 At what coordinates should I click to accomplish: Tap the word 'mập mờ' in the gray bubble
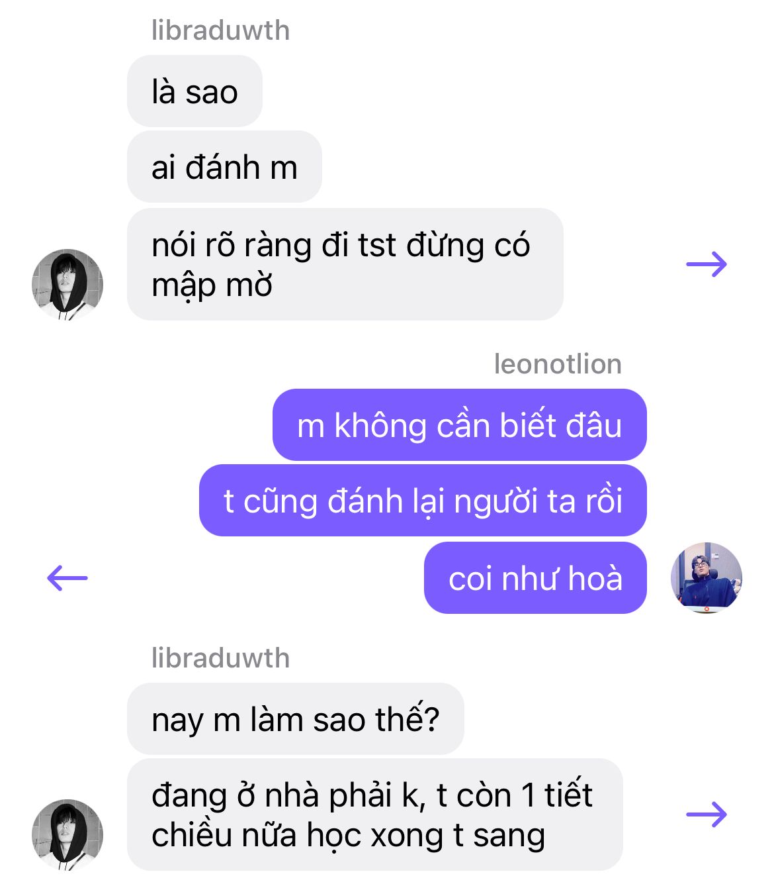tap(212, 285)
